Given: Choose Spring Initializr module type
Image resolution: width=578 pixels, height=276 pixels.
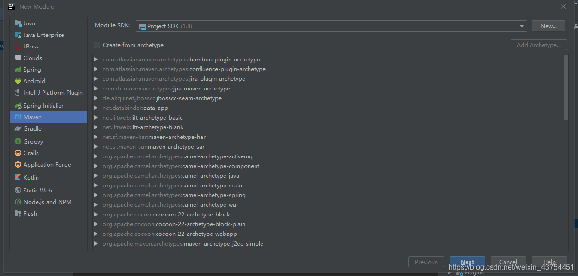Looking at the screenshot, I should [43, 106].
